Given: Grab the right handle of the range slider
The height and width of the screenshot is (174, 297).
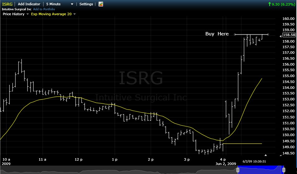Looking at the screenshot, I should [x=284, y=170].
